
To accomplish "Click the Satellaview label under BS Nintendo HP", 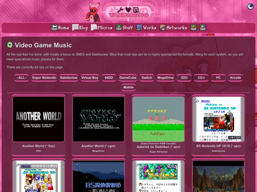I will (218, 151).
